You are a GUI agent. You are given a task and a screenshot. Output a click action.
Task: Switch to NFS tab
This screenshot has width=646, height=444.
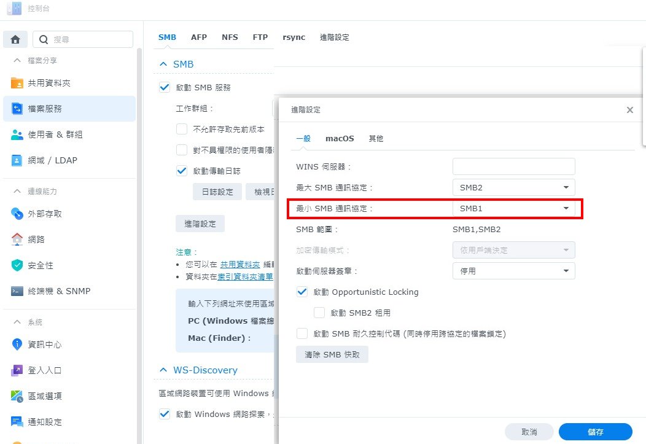tap(230, 37)
